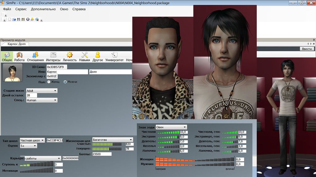The height and width of the screenshot is (177, 316).
Task: Adjust the Чистюля personality slider
Action: pyautogui.click(x=168, y=132)
